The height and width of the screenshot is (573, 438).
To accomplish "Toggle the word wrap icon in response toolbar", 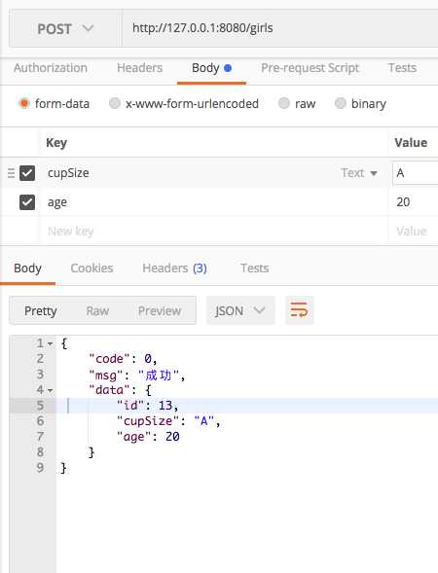I will (x=299, y=310).
